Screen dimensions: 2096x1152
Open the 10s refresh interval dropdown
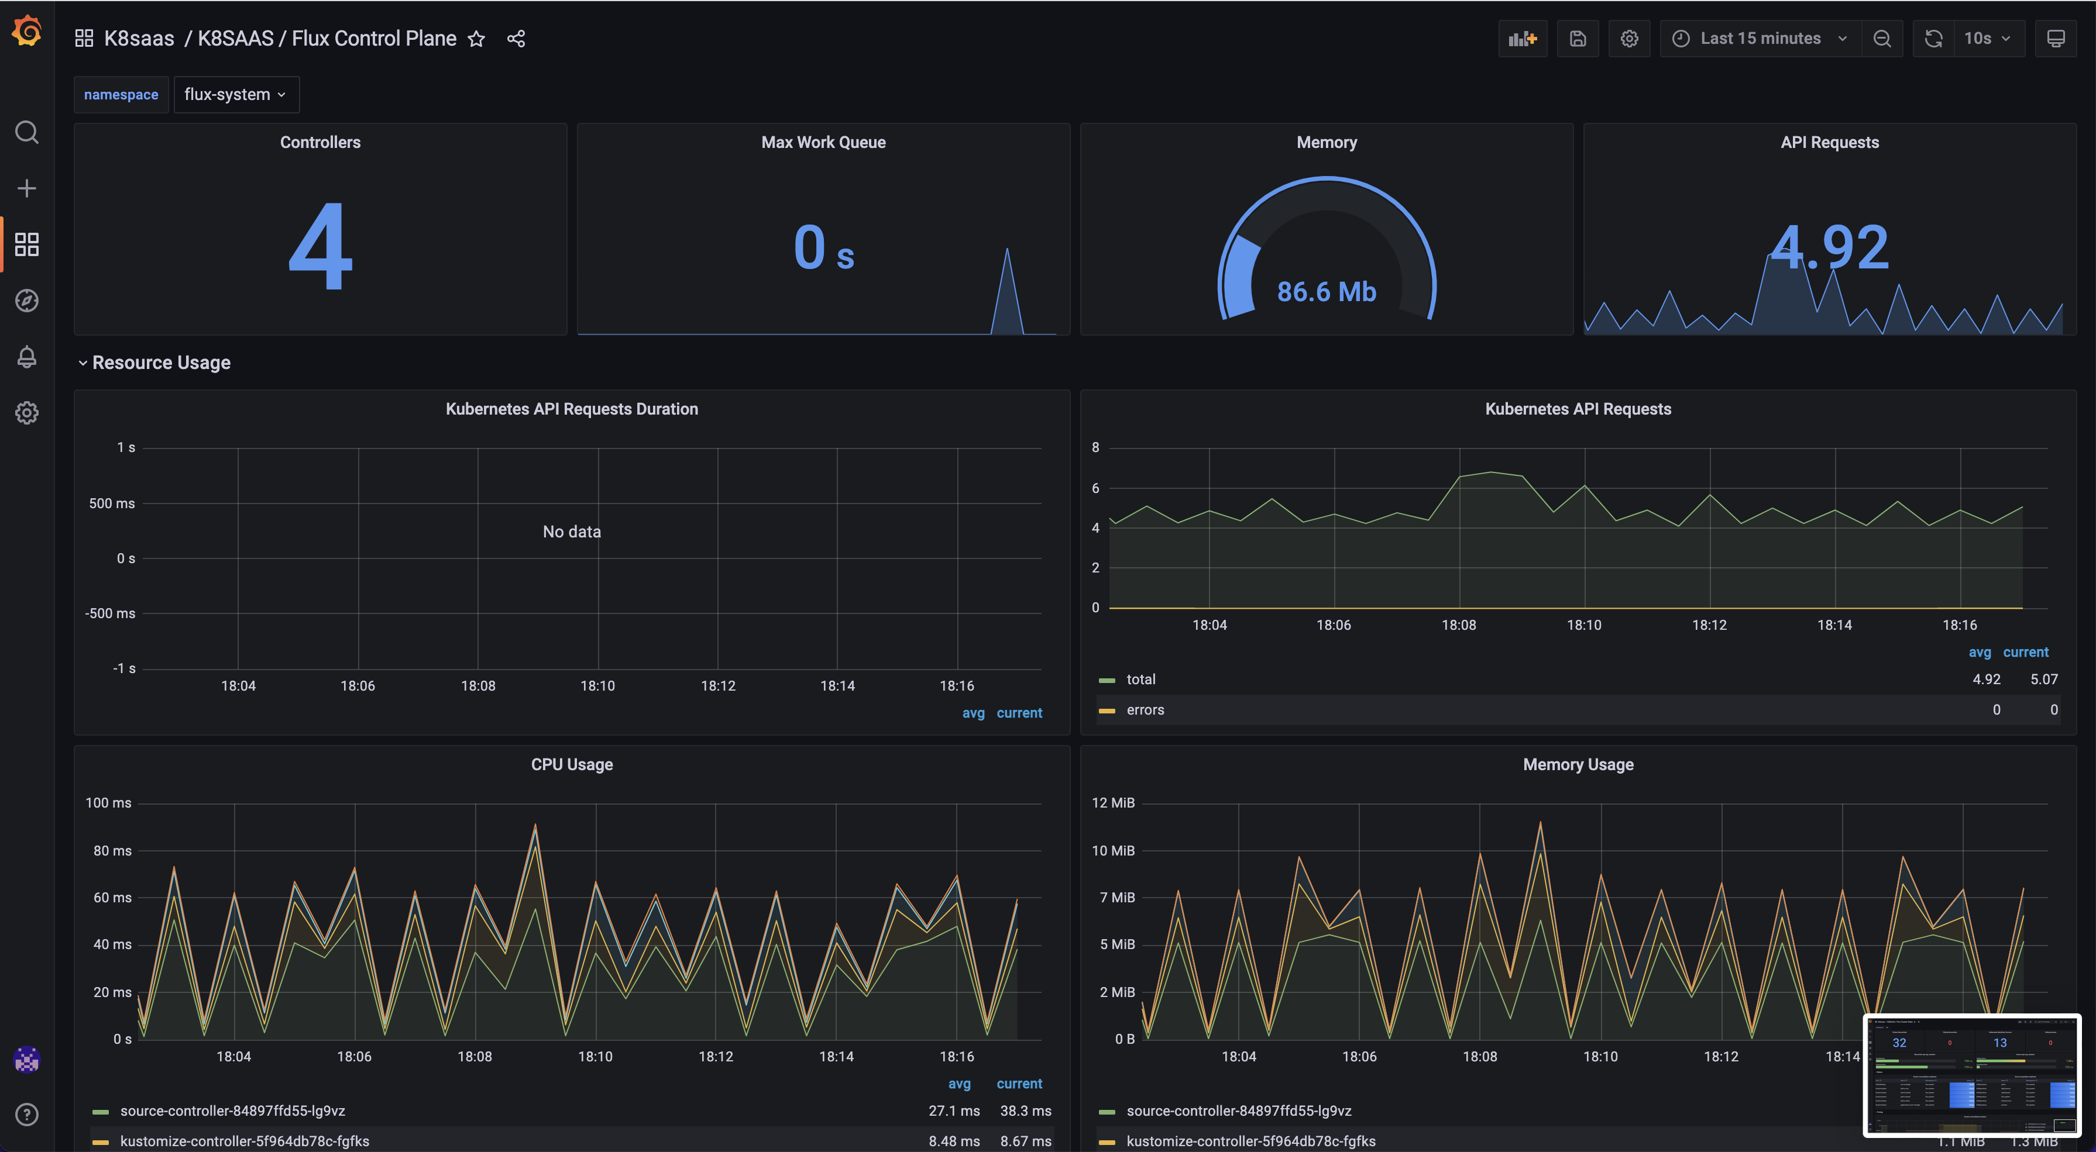[x=1988, y=38]
